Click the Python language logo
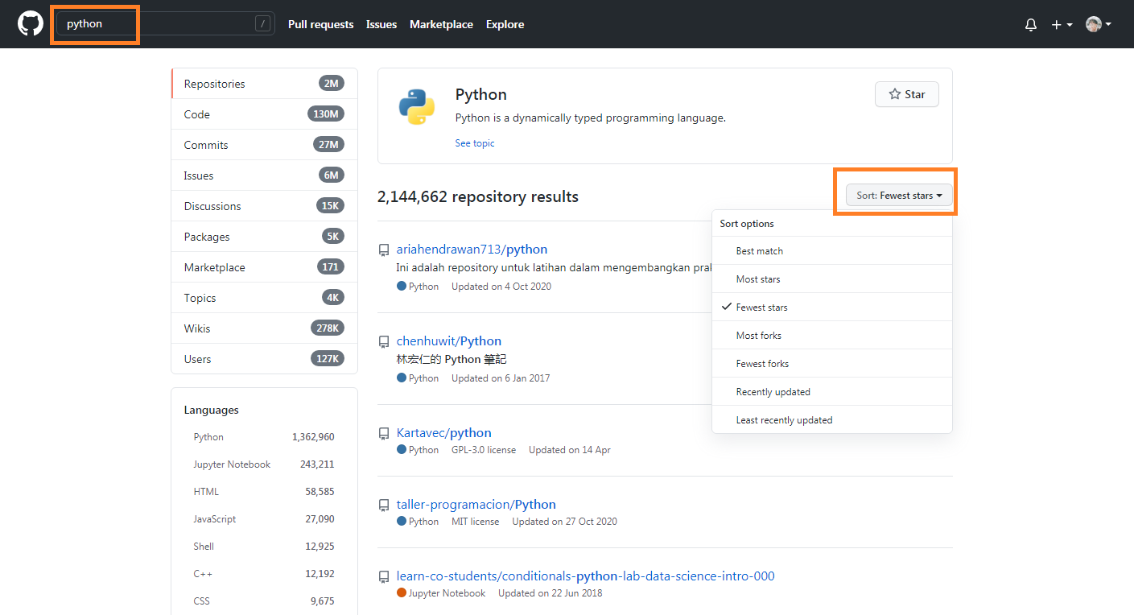The image size is (1134, 615). [416, 107]
